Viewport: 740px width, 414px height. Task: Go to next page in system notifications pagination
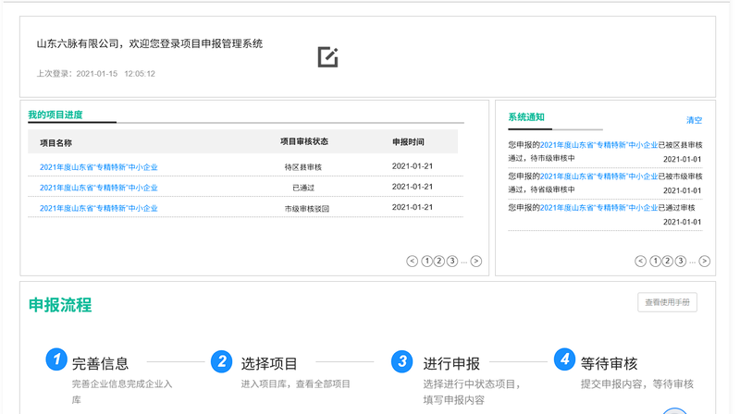click(704, 262)
